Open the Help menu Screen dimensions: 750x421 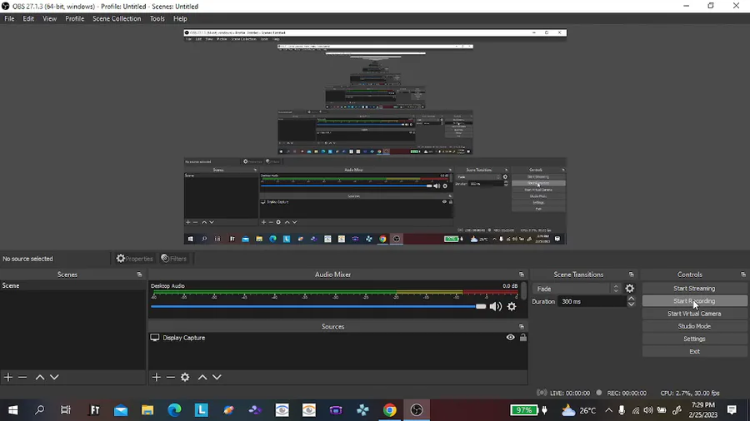[x=180, y=18]
